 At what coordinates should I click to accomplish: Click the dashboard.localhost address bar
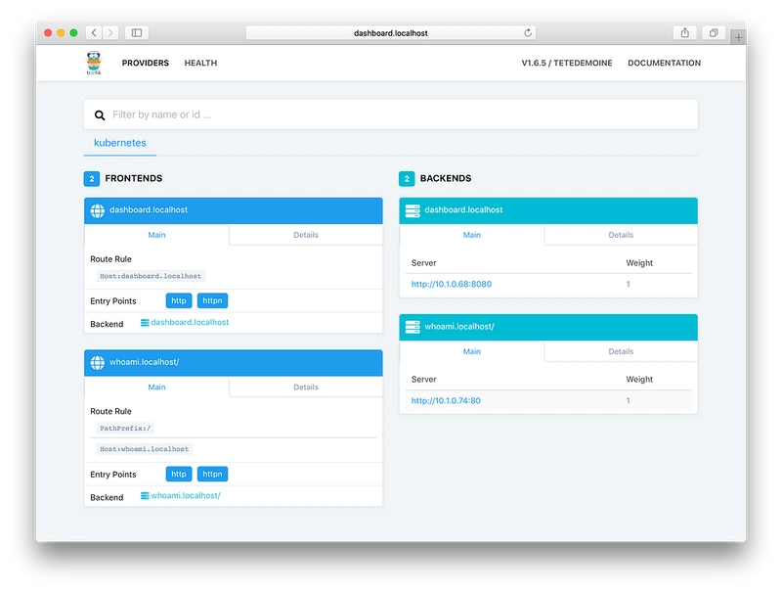click(391, 33)
